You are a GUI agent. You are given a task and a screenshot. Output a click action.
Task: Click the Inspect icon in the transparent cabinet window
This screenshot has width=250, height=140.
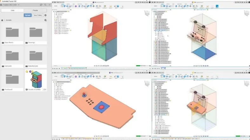pyautogui.click(x=207, y=6)
